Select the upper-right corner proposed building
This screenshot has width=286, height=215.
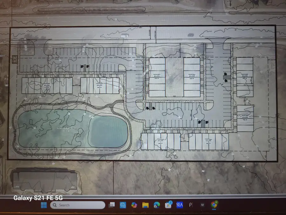click(x=244, y=77)
